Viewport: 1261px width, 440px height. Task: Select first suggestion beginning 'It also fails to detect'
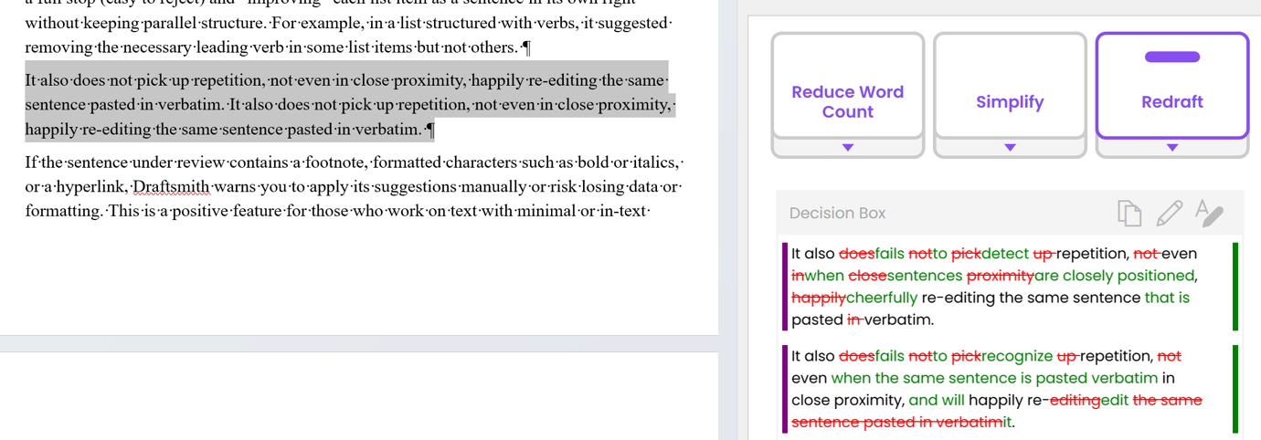pos(1009,287)
